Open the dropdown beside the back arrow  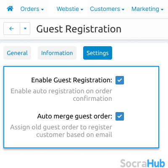(x=25, y=29)
